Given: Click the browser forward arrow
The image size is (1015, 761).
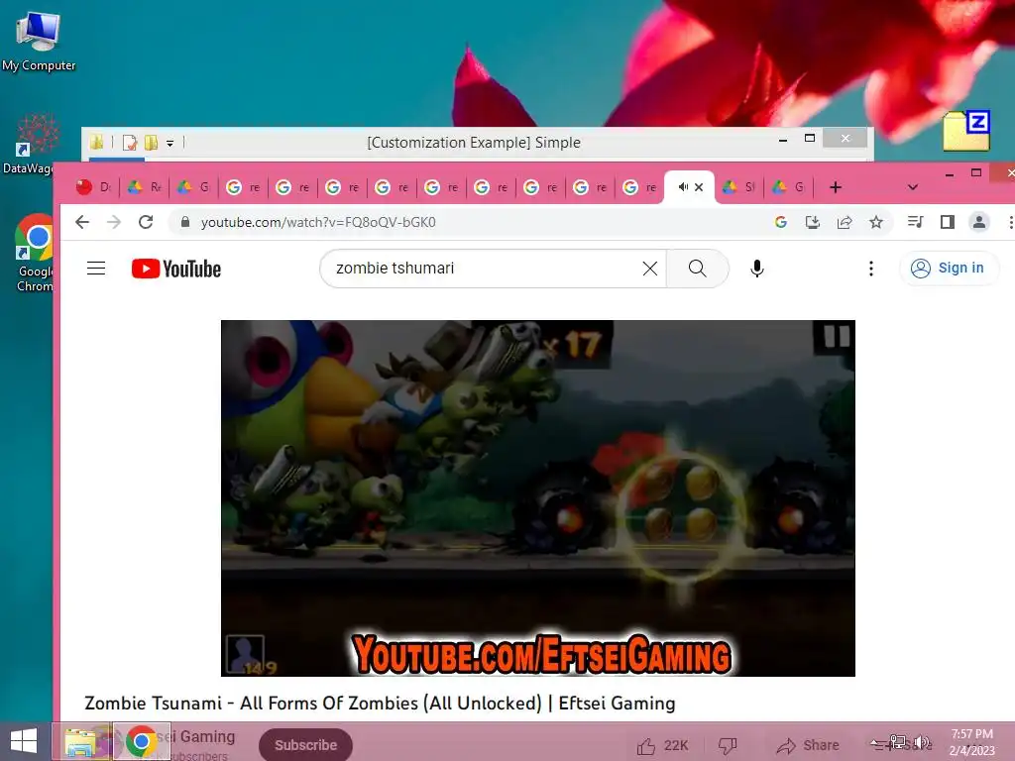Looking at the screenshot, I should [114, 223].
